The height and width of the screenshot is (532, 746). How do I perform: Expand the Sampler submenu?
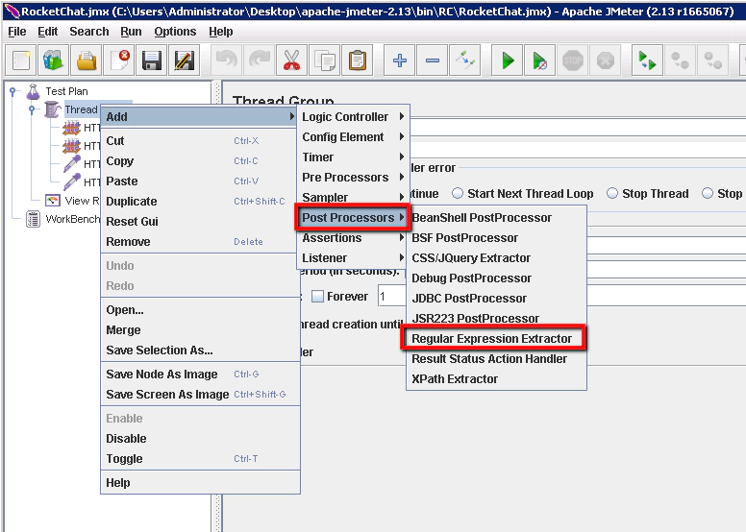(x=353, y=197)
